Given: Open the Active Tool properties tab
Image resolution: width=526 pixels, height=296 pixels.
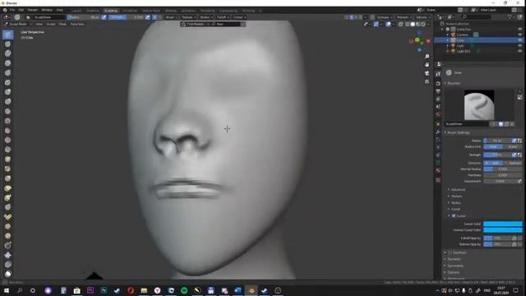Looking at the screenshot, I should coord(438,74).
